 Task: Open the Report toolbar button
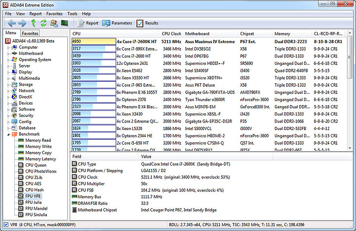tap(88, 23)
